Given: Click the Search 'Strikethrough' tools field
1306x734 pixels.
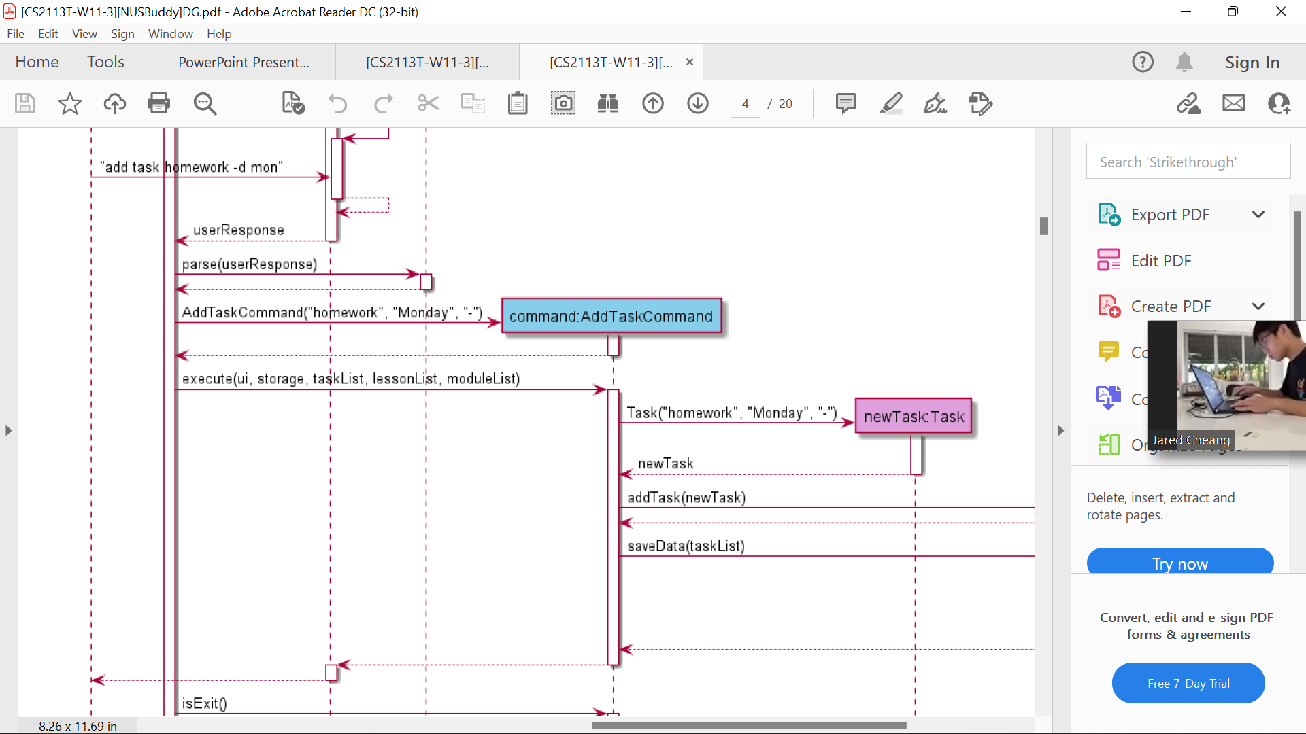Looking at the screenshot, I should (1188, 162).
